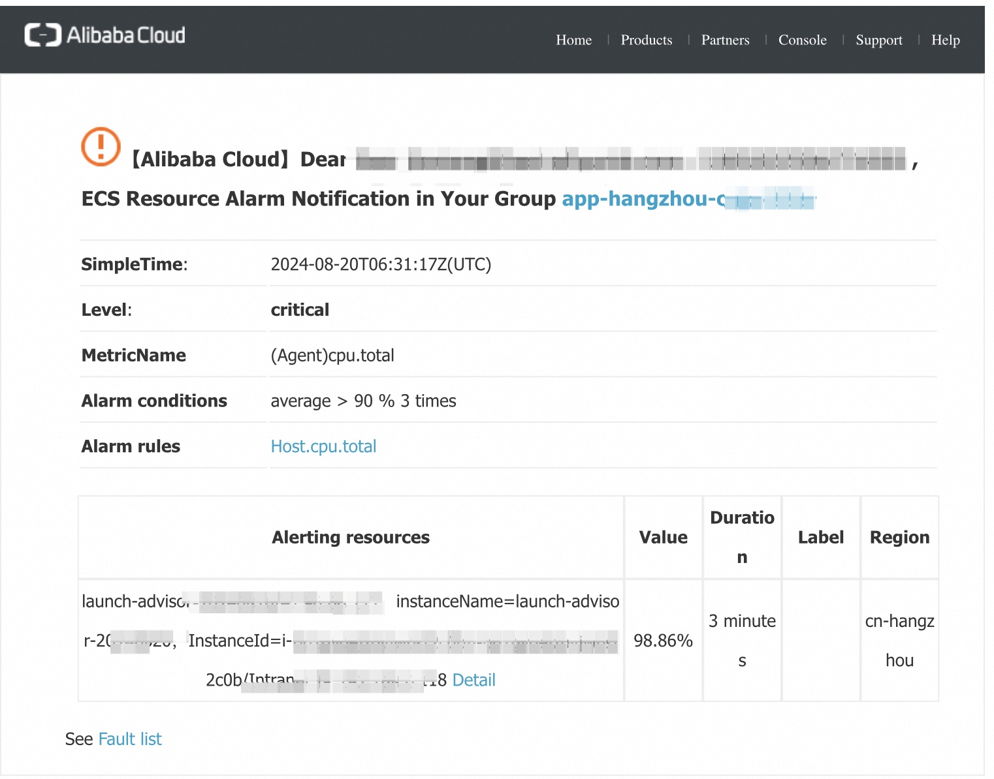The height and width of the screenshot is (779, 994).
Task: Open the app-hangzhou group link
Action: pos(689,198)
